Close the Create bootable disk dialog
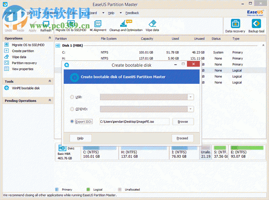 coord(193,64)
